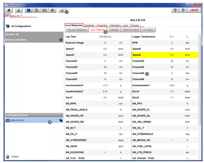Open the Live Measures tab
The height and width of the screenshot is (163, 204).
tap(74, 25)
